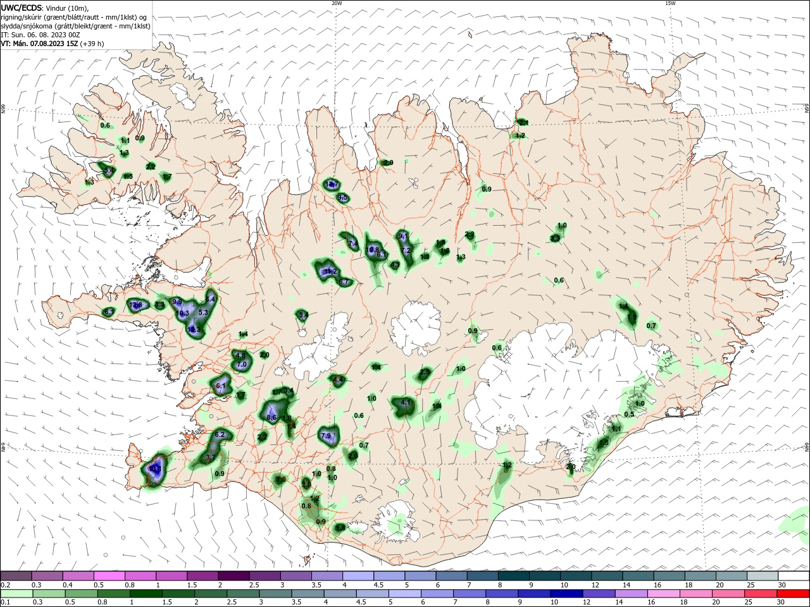The height and width of the screenshot is (607, 810).
Task: Click the 7.4 precipitation value
Action: tap(353, 243)
